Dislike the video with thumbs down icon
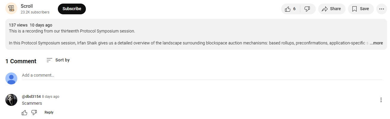 pos(307,9)
